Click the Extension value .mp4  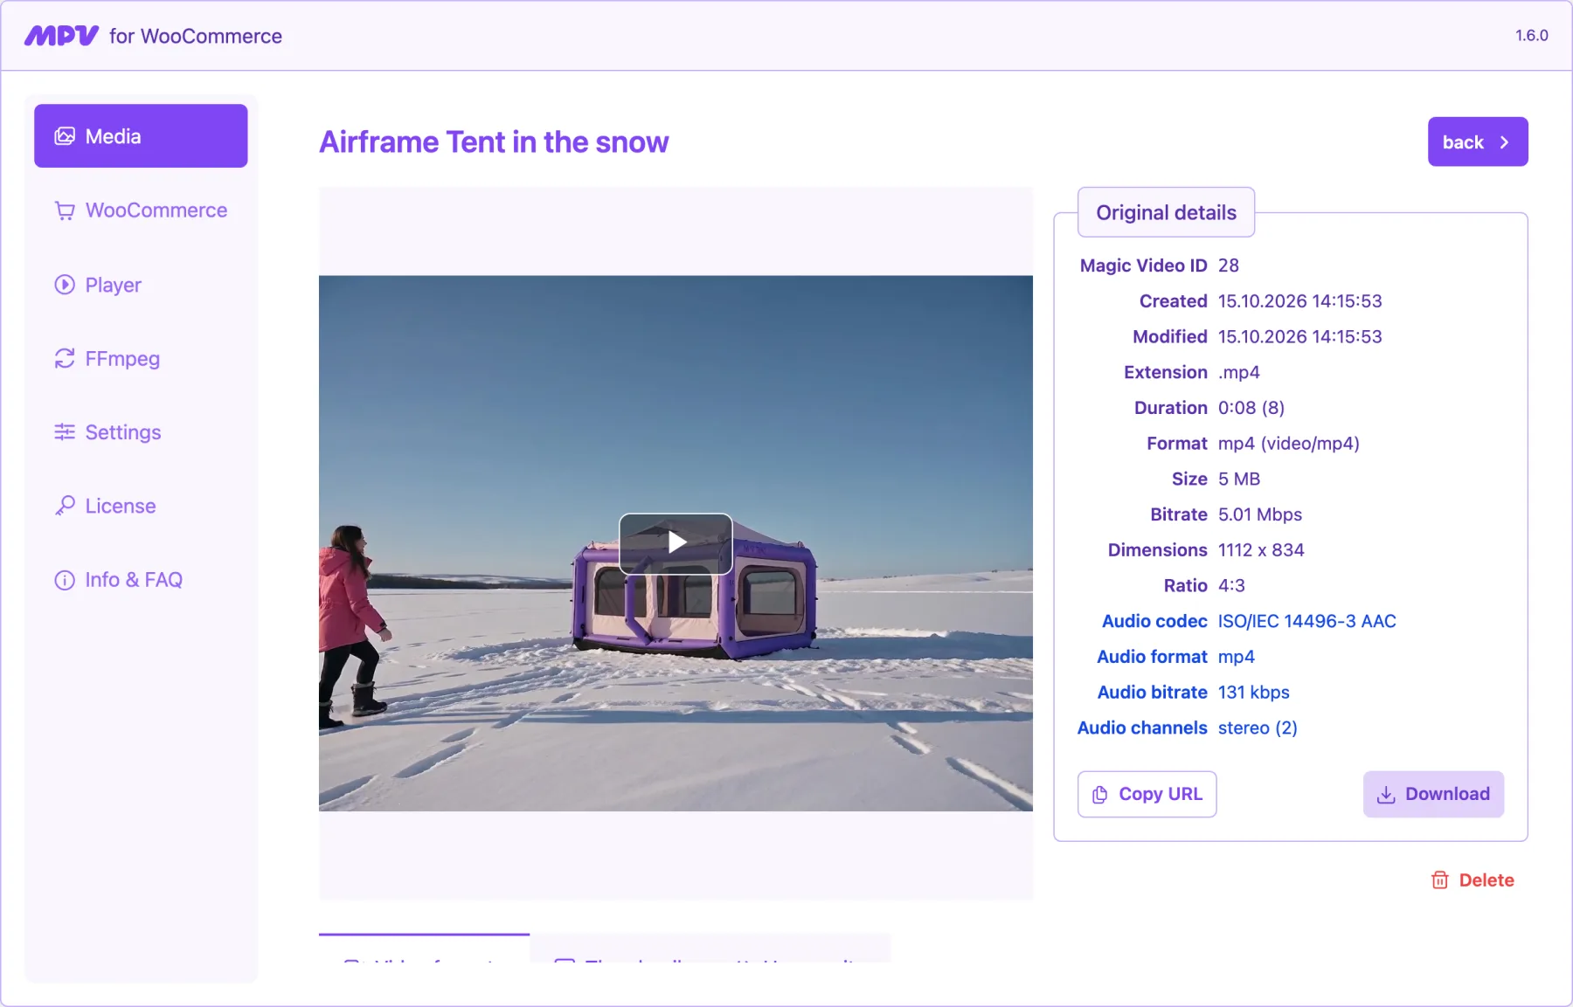pyautogui.click(x=1238, y=373)
